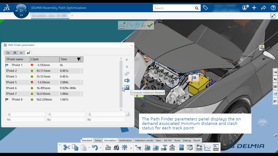Screen dimensions: 278x156
Task: Click the reverse path curved arrows icon
Action: tap(127, 74)
